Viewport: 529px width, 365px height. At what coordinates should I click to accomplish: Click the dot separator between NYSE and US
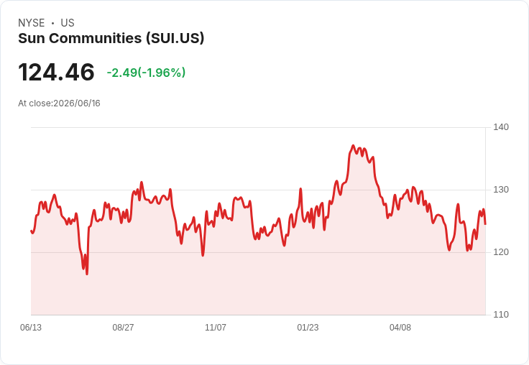(x=52, y=23)
